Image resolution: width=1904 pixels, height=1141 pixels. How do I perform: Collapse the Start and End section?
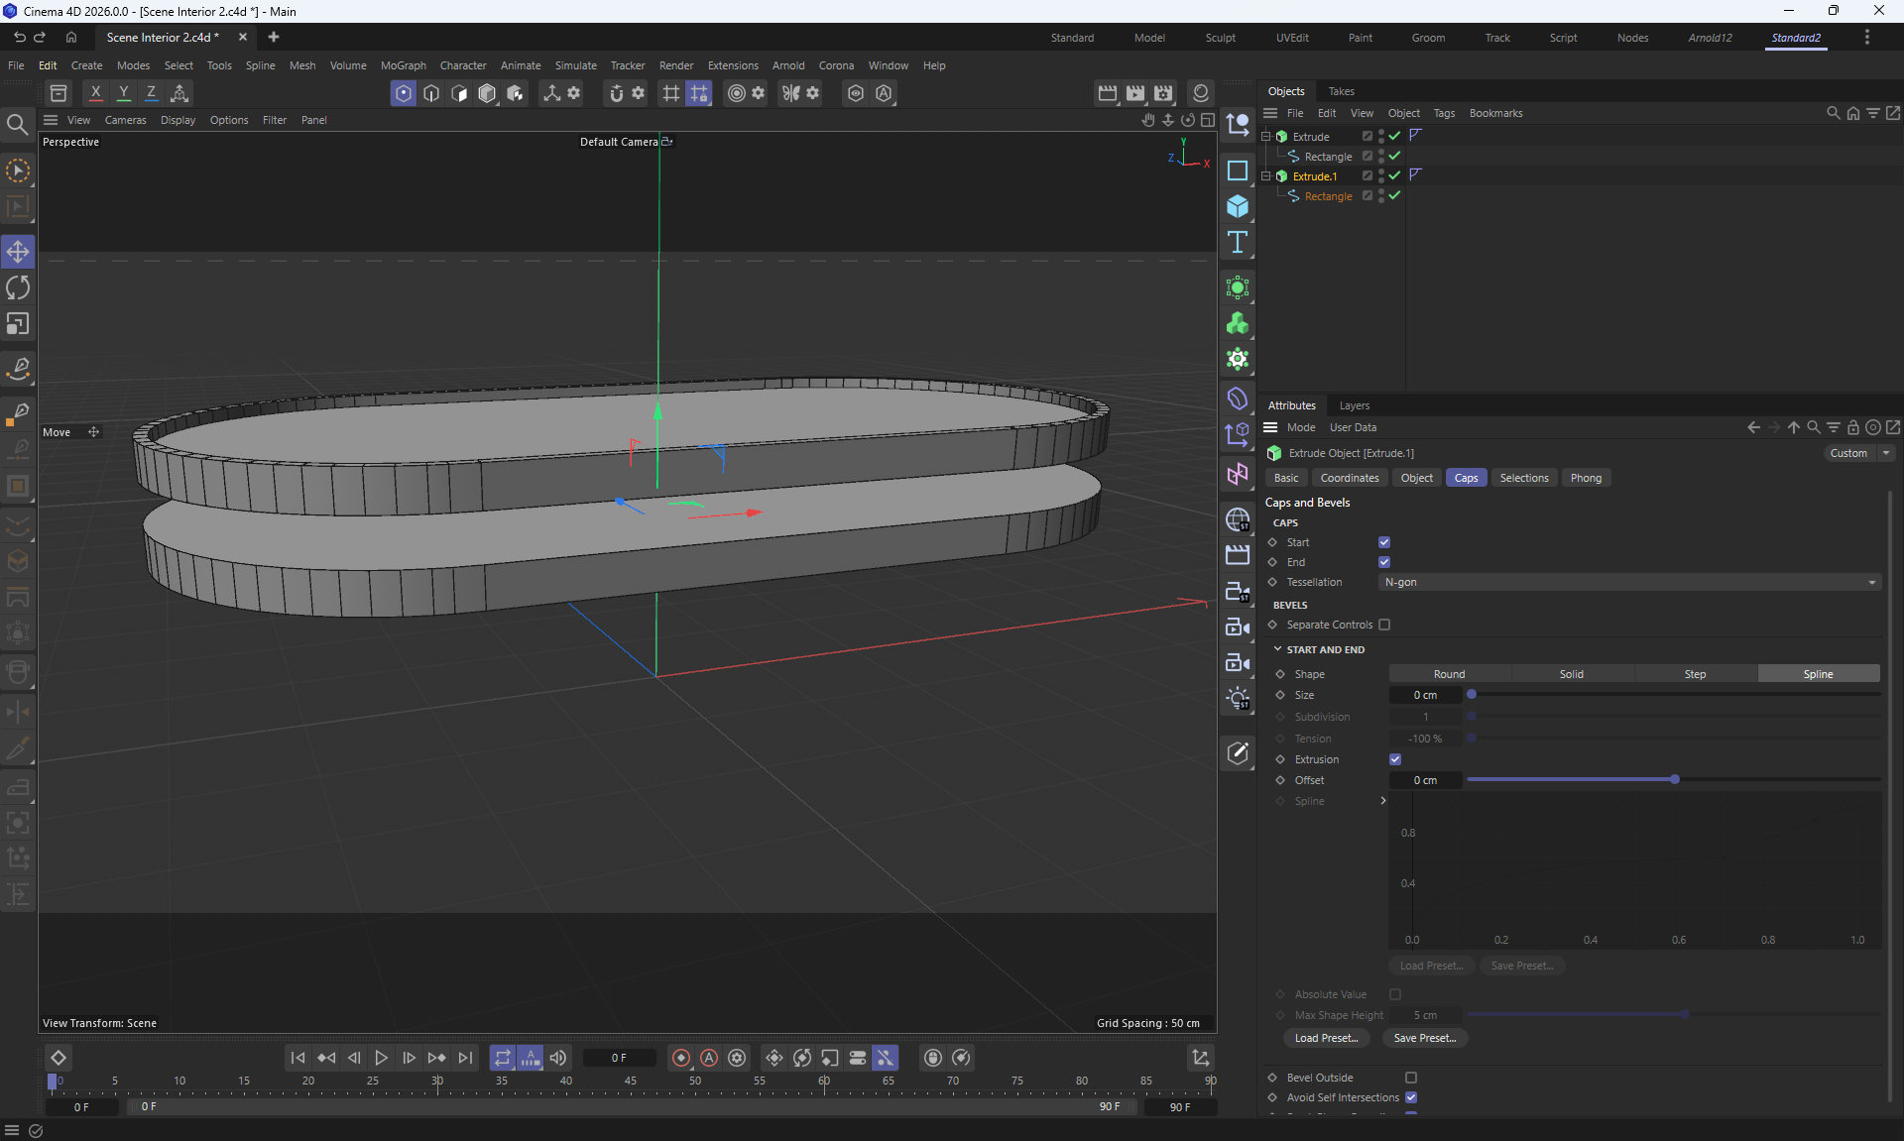tap(1277, 649)
